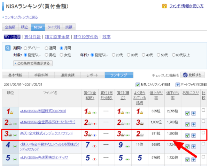
Task: Favorite the オール・カントリー fund checkmark icon
Action: pos(187,124)
